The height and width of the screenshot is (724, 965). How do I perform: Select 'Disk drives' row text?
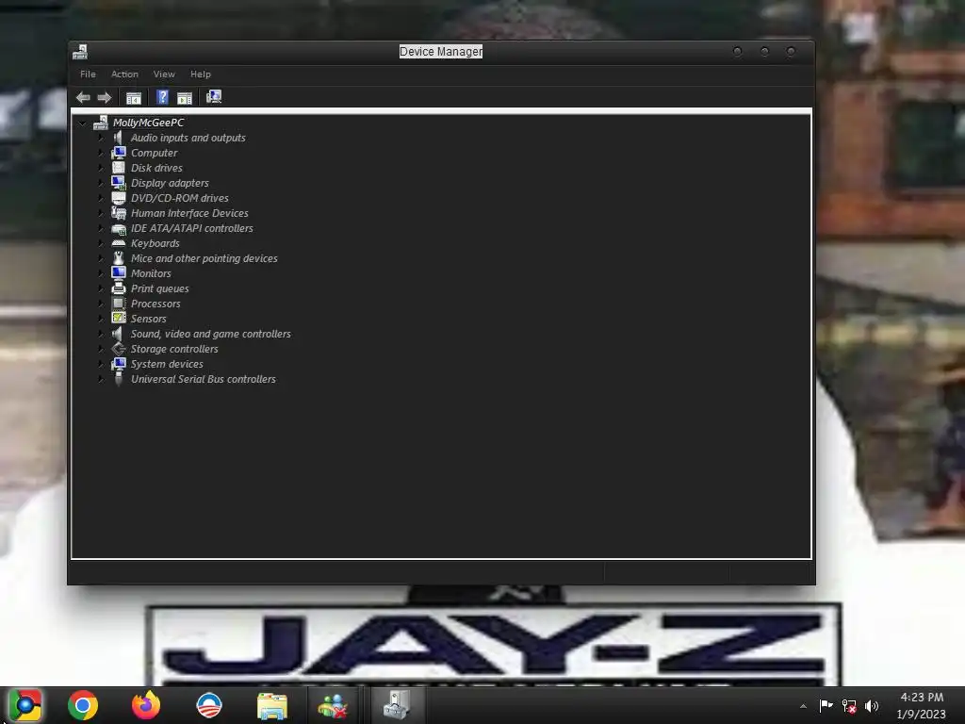coord(156,168)
